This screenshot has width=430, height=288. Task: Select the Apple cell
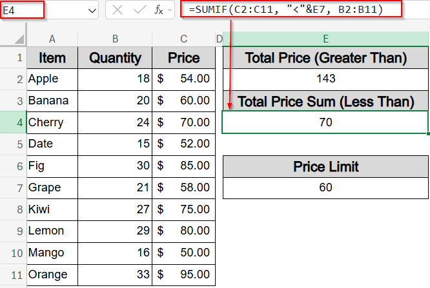pos(52,79)
